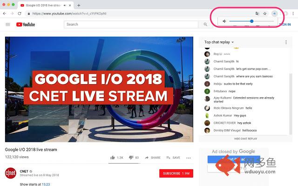The image size is (298, 186).
Task: Open the CNET channel name link
Action: pos(24,171)
